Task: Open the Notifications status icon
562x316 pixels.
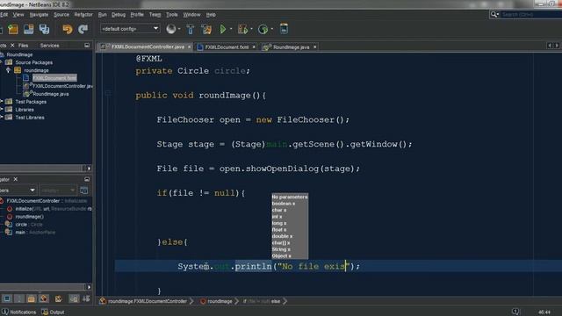Action: tap(5, 312)
